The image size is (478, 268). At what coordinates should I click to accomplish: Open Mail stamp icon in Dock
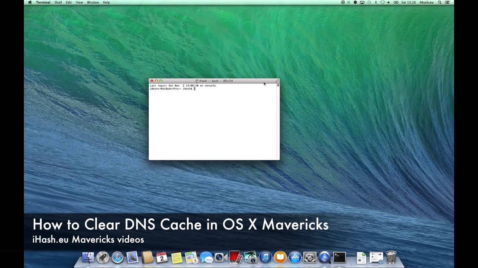point(133,257)
